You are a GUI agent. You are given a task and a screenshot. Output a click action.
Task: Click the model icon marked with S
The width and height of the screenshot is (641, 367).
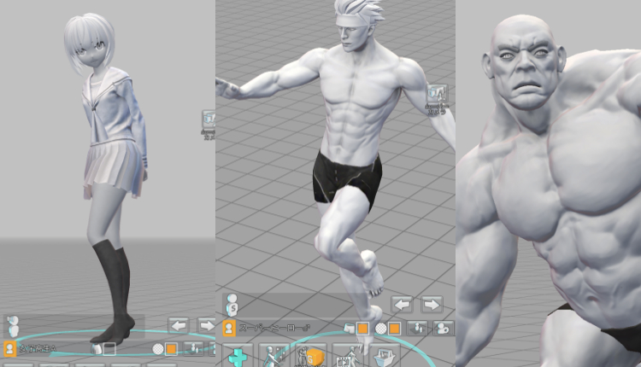(232, 305)
